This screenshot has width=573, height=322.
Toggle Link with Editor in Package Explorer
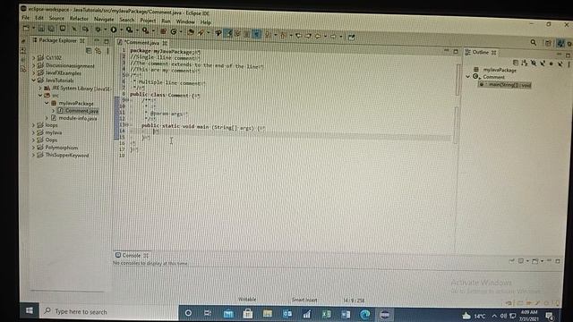tap(98, 51)
